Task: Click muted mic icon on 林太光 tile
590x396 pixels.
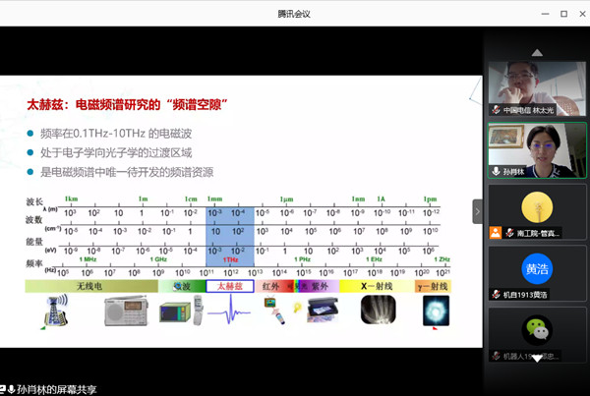Action: (497, 110)
